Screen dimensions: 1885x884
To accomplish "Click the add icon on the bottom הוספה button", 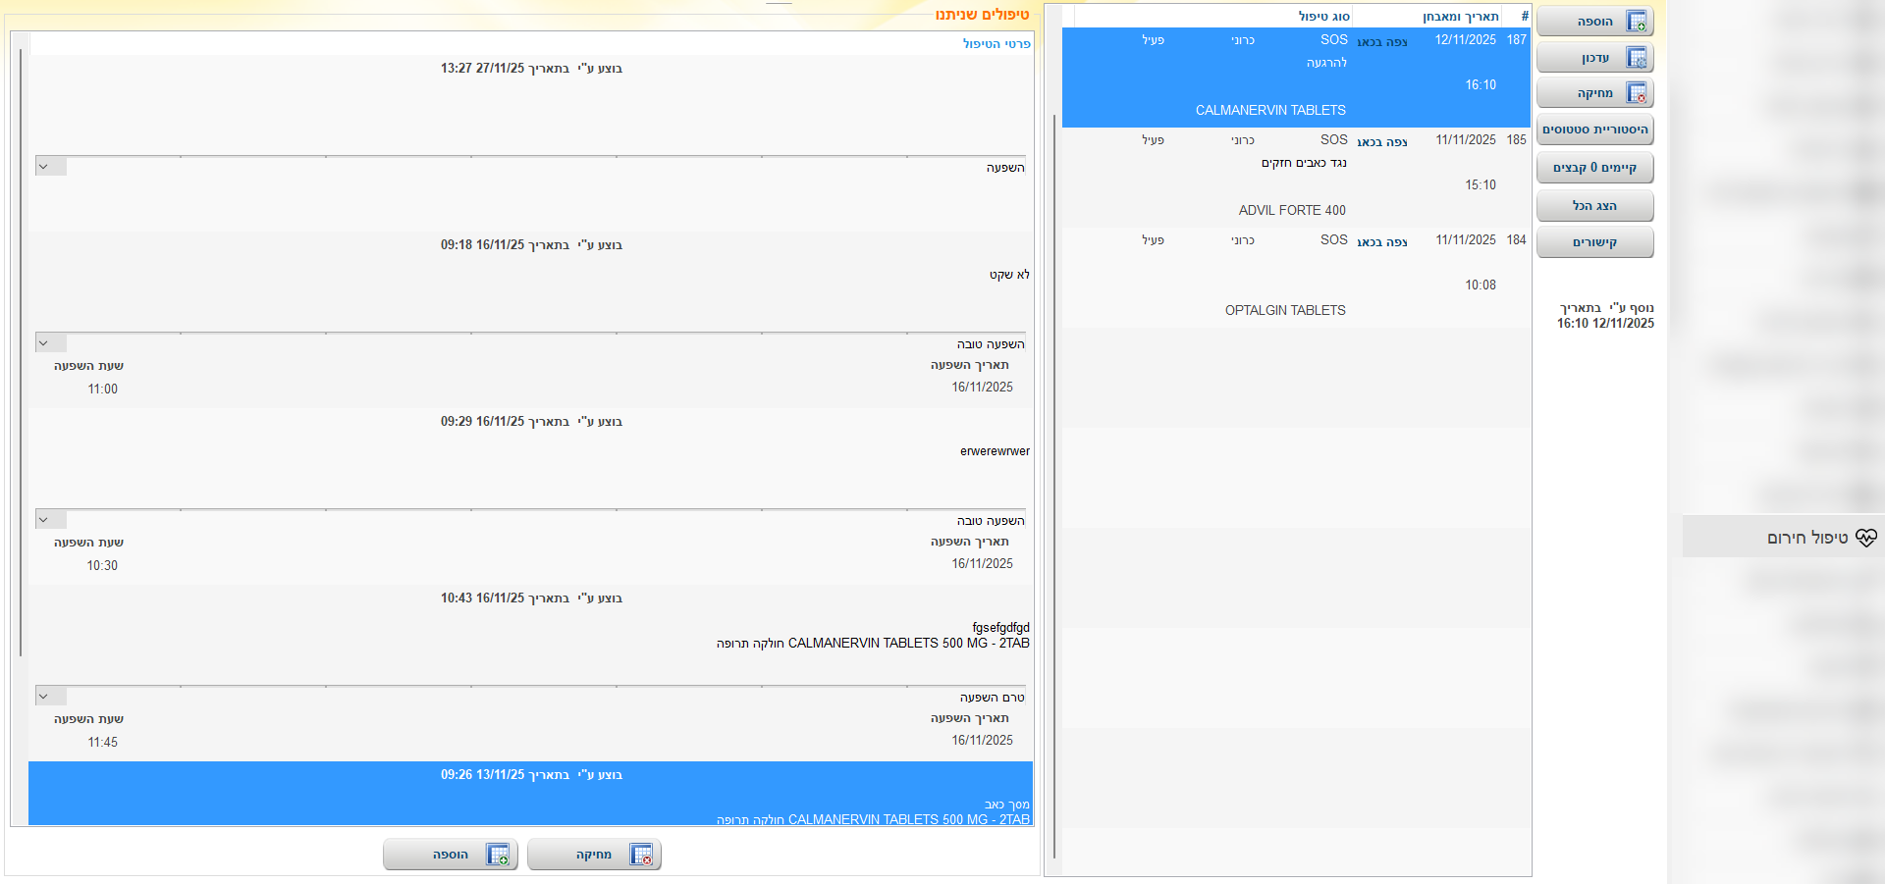I will click(498, 855).
